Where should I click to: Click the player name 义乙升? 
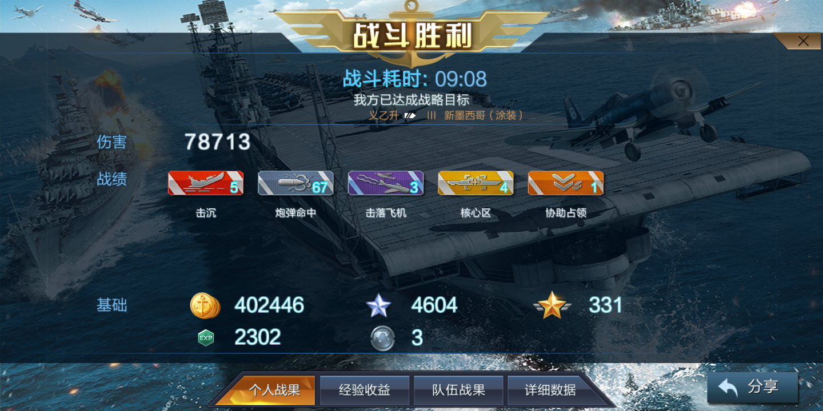[383, 115]
